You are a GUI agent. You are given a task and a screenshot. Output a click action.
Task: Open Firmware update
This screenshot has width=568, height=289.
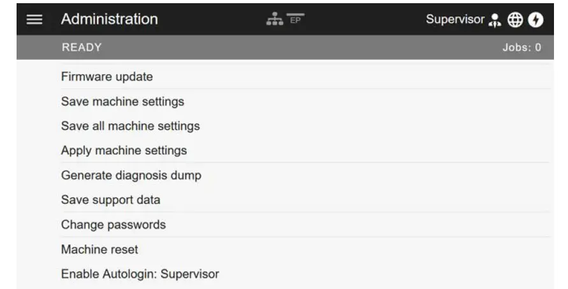point(107,77)
